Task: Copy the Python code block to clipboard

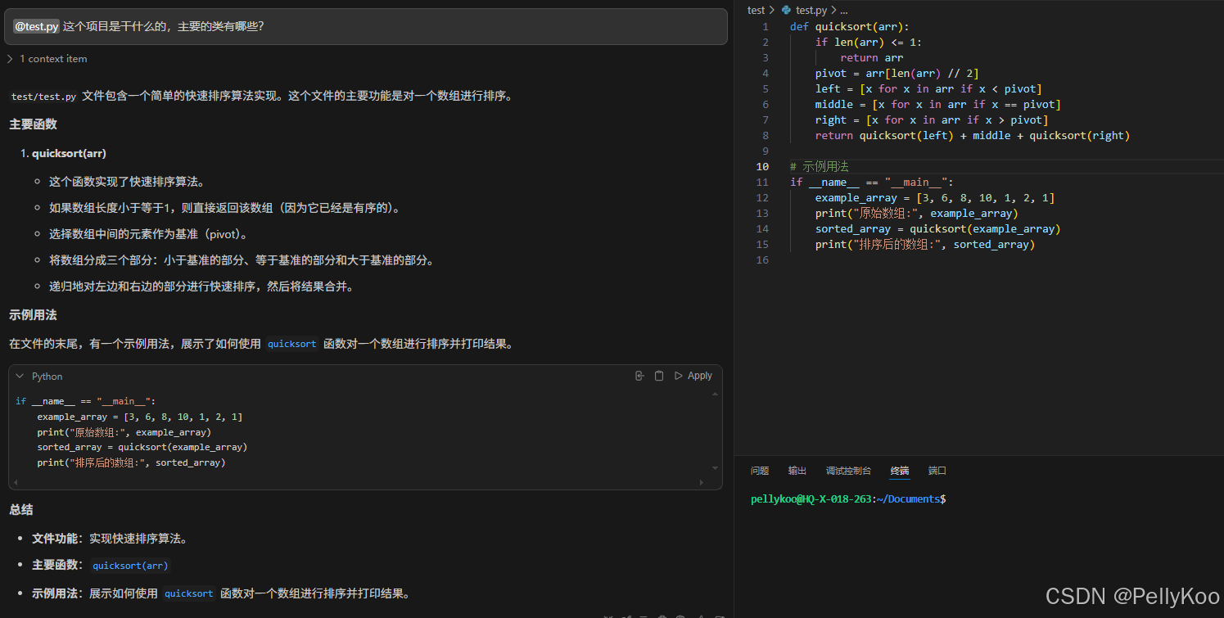Action: click(659, 376)
